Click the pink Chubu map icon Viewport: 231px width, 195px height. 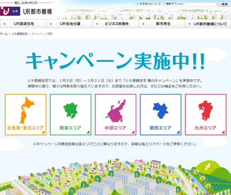click(116, 111)
